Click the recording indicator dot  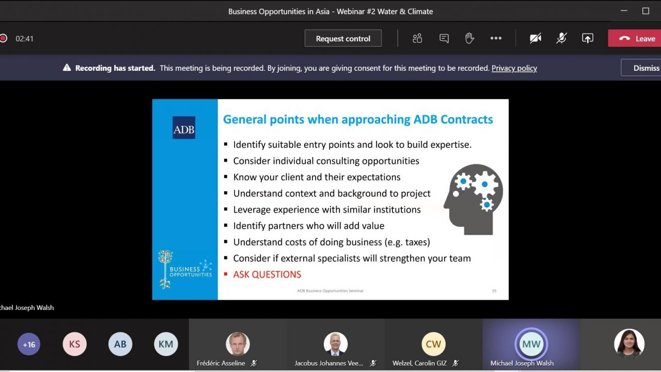click(x=3, y=38)
